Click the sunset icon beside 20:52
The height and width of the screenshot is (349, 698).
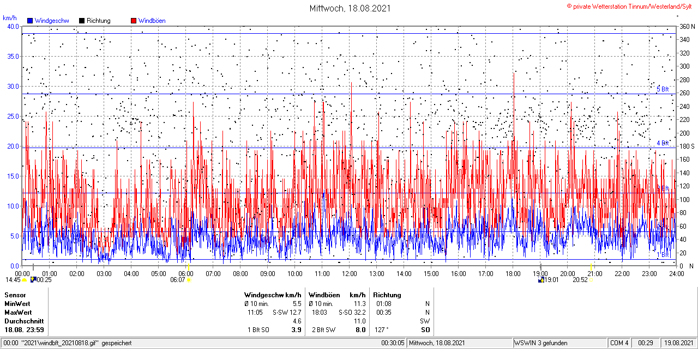(592, 280)
